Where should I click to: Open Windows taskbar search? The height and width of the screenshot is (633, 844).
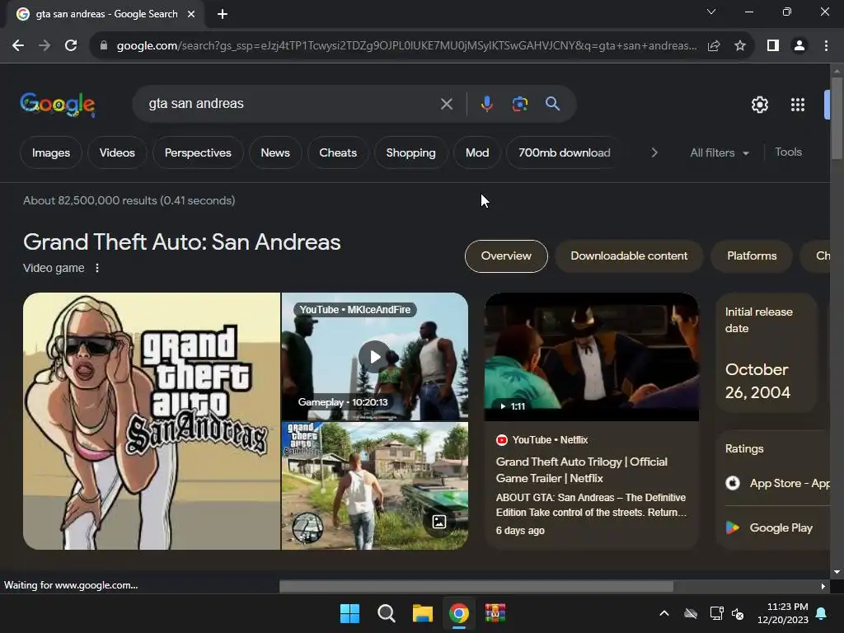click(x=386, y=613)
